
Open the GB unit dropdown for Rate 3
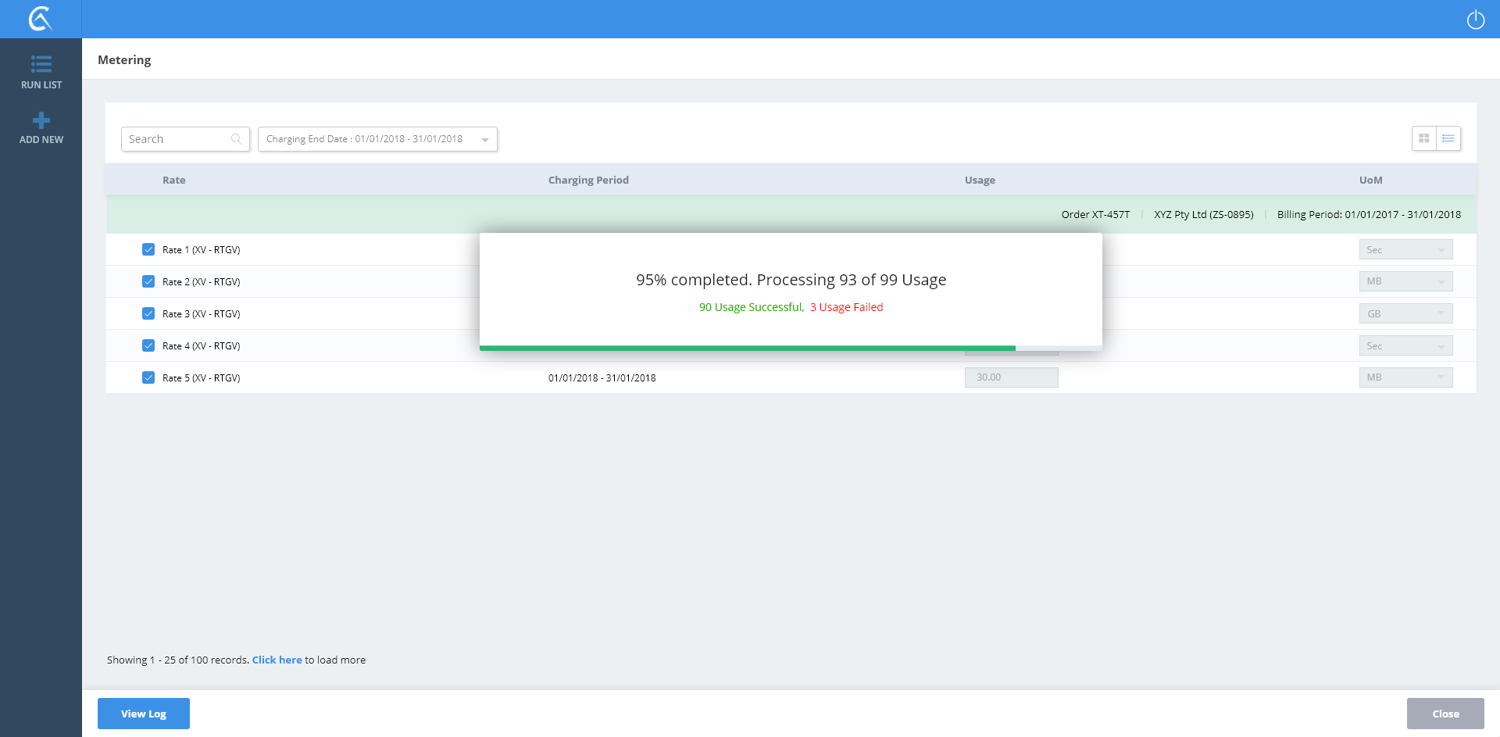(x=1405, y=313)
